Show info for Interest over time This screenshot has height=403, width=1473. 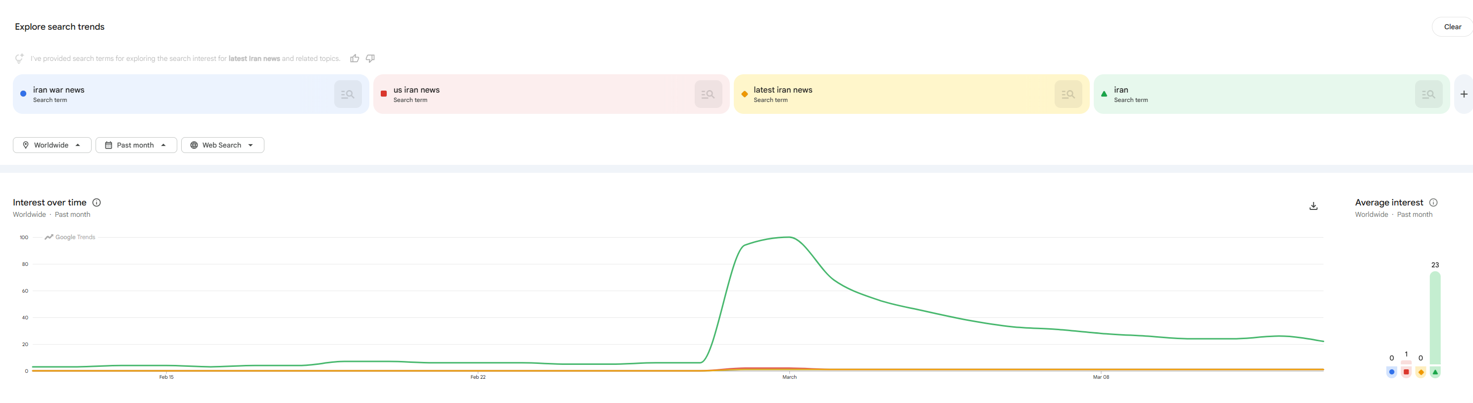(97, 202)
